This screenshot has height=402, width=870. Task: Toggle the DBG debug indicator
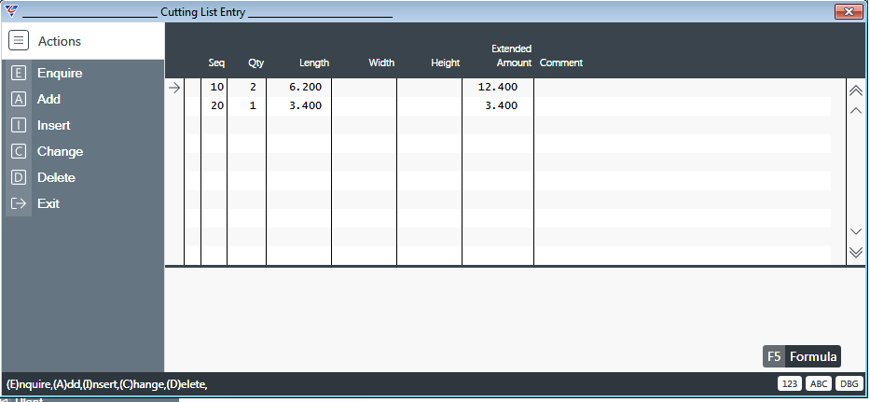(849, 383)
